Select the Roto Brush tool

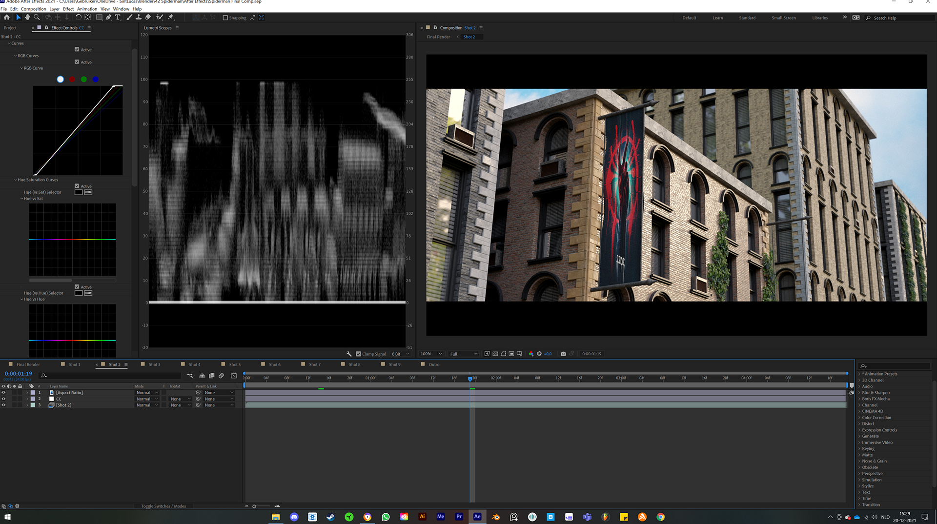tap(159, 18)
